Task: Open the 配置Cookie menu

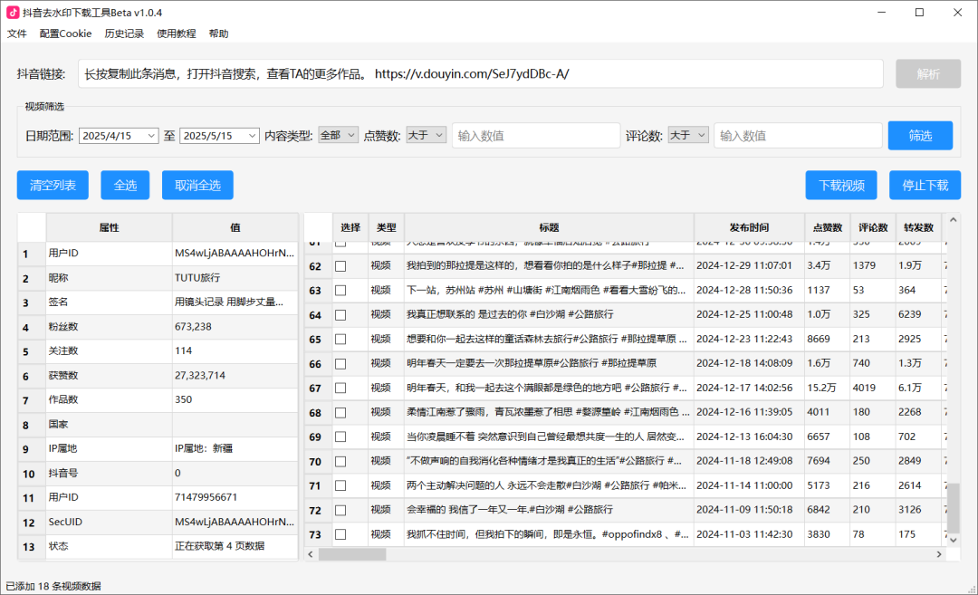Action: point(65,34)
